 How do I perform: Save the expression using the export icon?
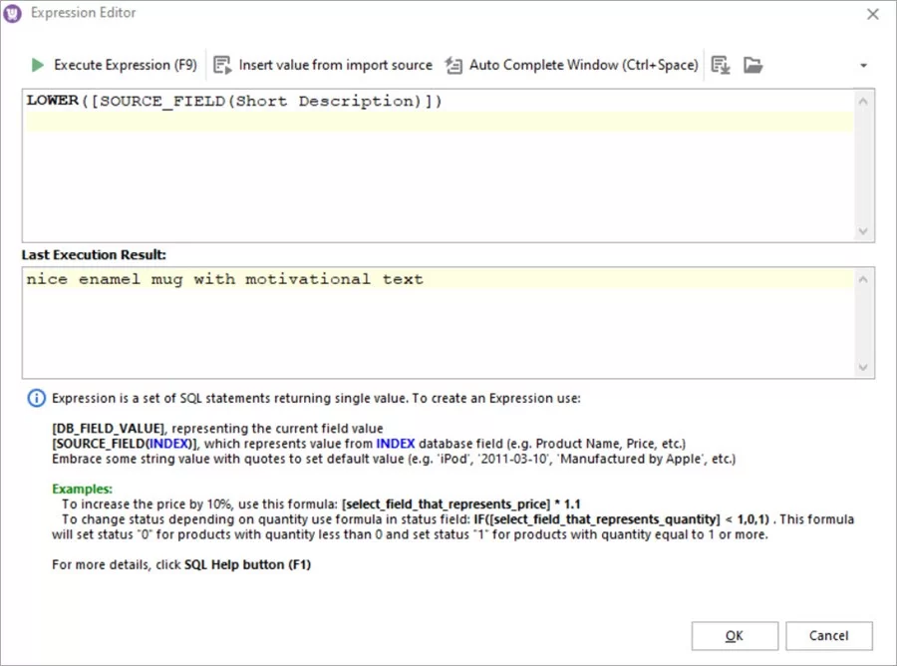point(721,65)
